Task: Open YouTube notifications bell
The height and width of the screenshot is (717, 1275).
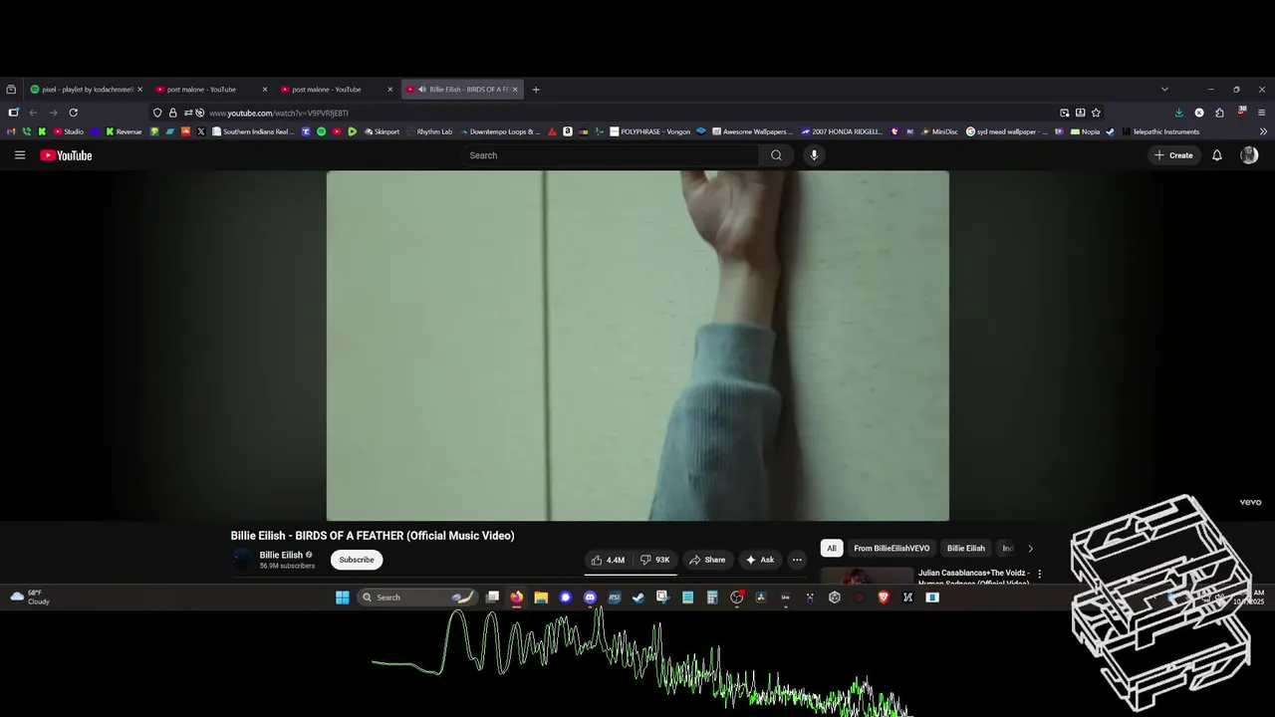Action: click(x=1216, y=155)
